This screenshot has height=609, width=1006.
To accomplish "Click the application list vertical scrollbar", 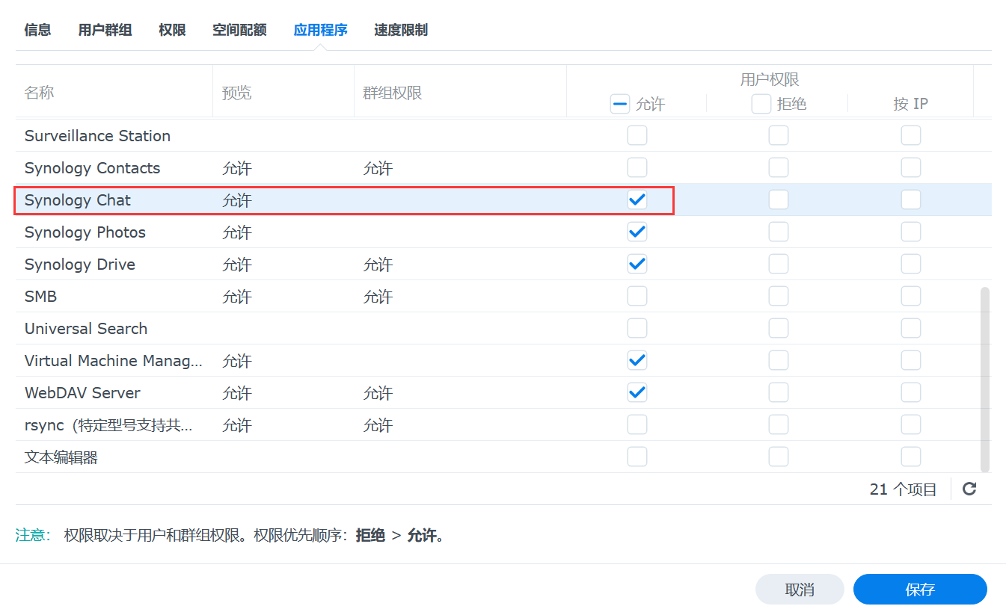I will click(984, 380).
